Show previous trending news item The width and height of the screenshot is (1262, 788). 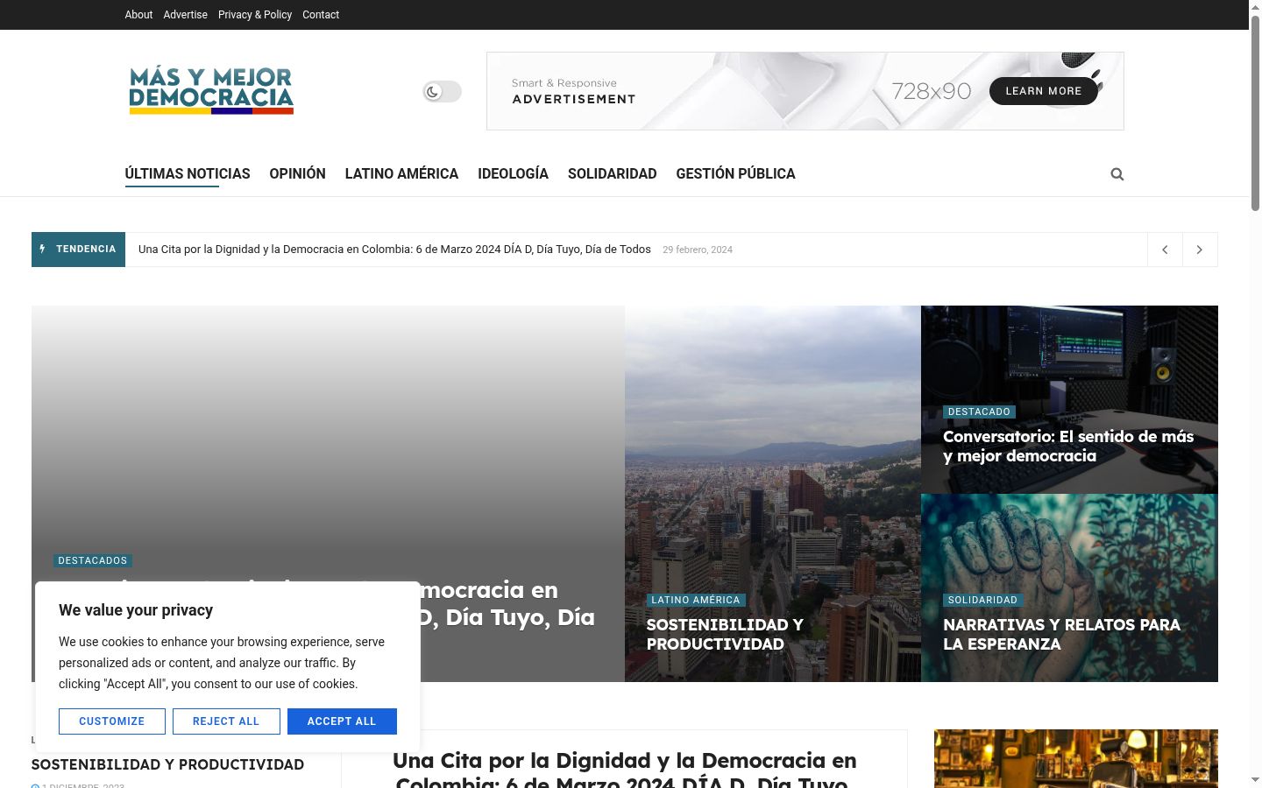(1165, 250)
